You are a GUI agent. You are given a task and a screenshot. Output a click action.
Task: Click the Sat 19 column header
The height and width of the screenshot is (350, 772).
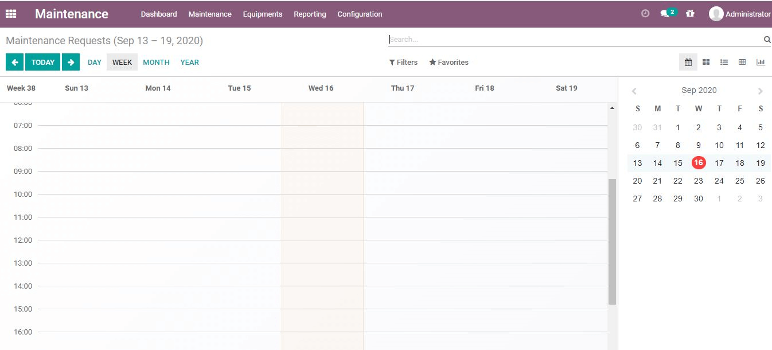point(566,88)
